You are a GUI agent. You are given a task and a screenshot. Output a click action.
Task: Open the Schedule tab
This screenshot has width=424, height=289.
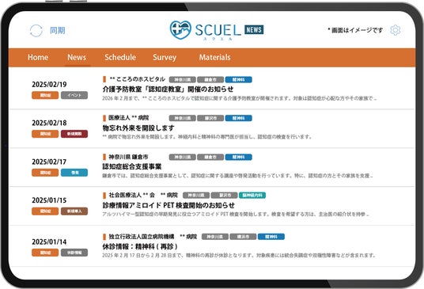(120, 57)
